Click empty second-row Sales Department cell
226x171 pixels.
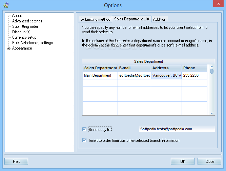(100, 83)
